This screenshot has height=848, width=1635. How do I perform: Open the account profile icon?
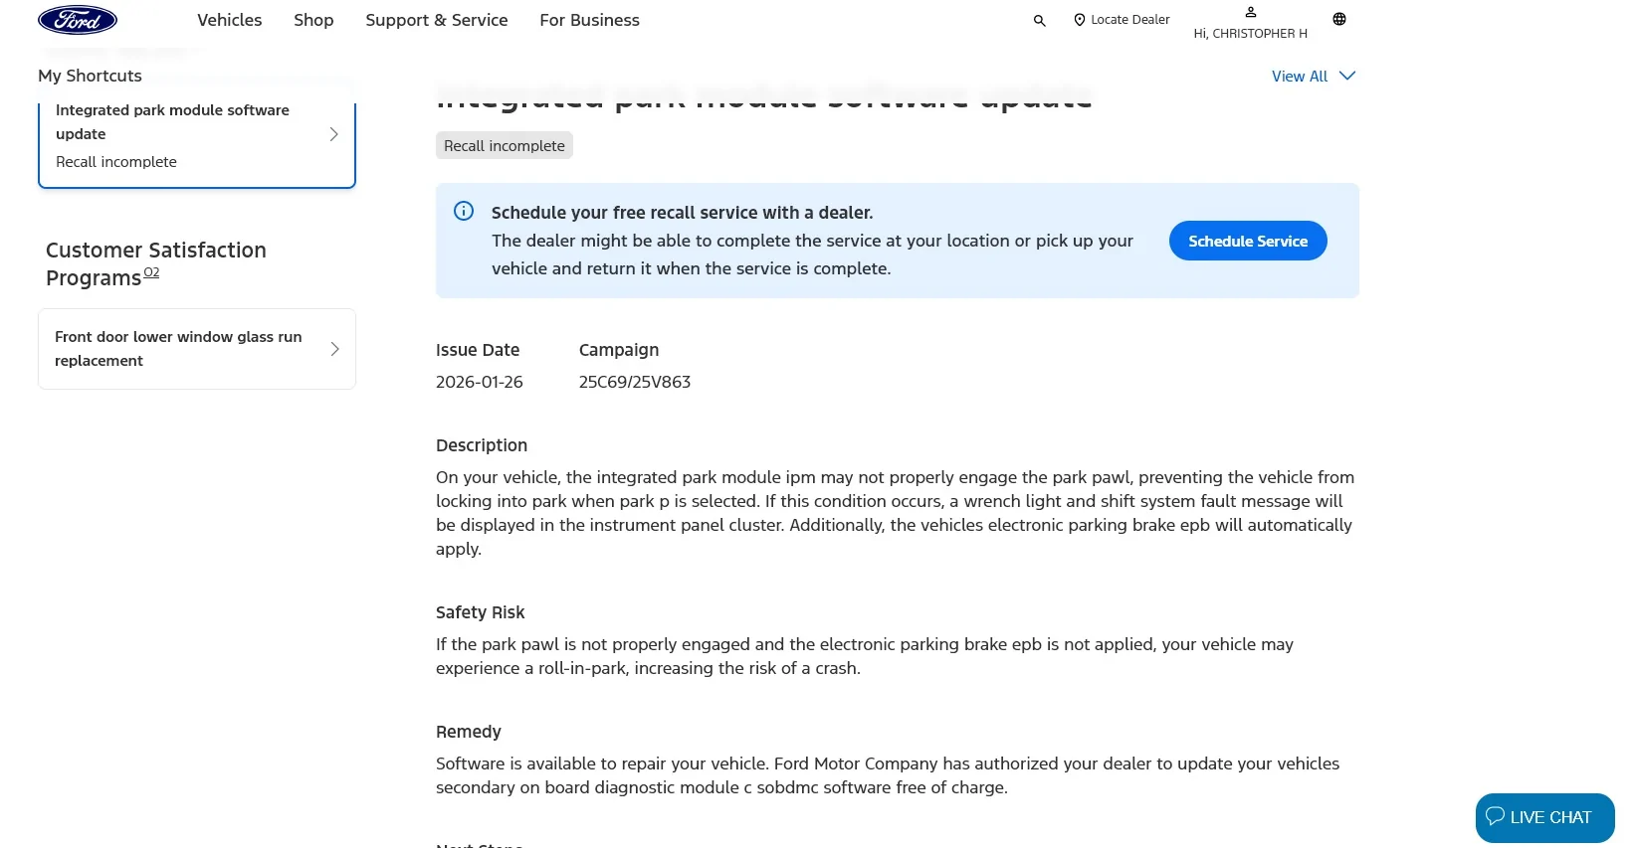1251,12
